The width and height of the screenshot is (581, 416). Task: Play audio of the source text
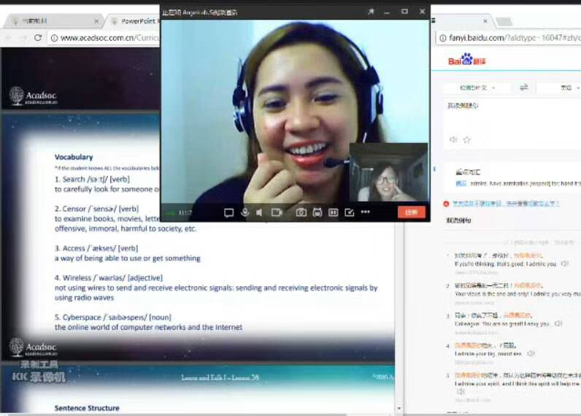[x=453, y=139]
